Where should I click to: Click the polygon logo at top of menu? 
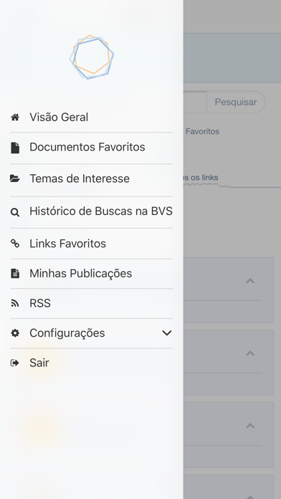point(92,57)
